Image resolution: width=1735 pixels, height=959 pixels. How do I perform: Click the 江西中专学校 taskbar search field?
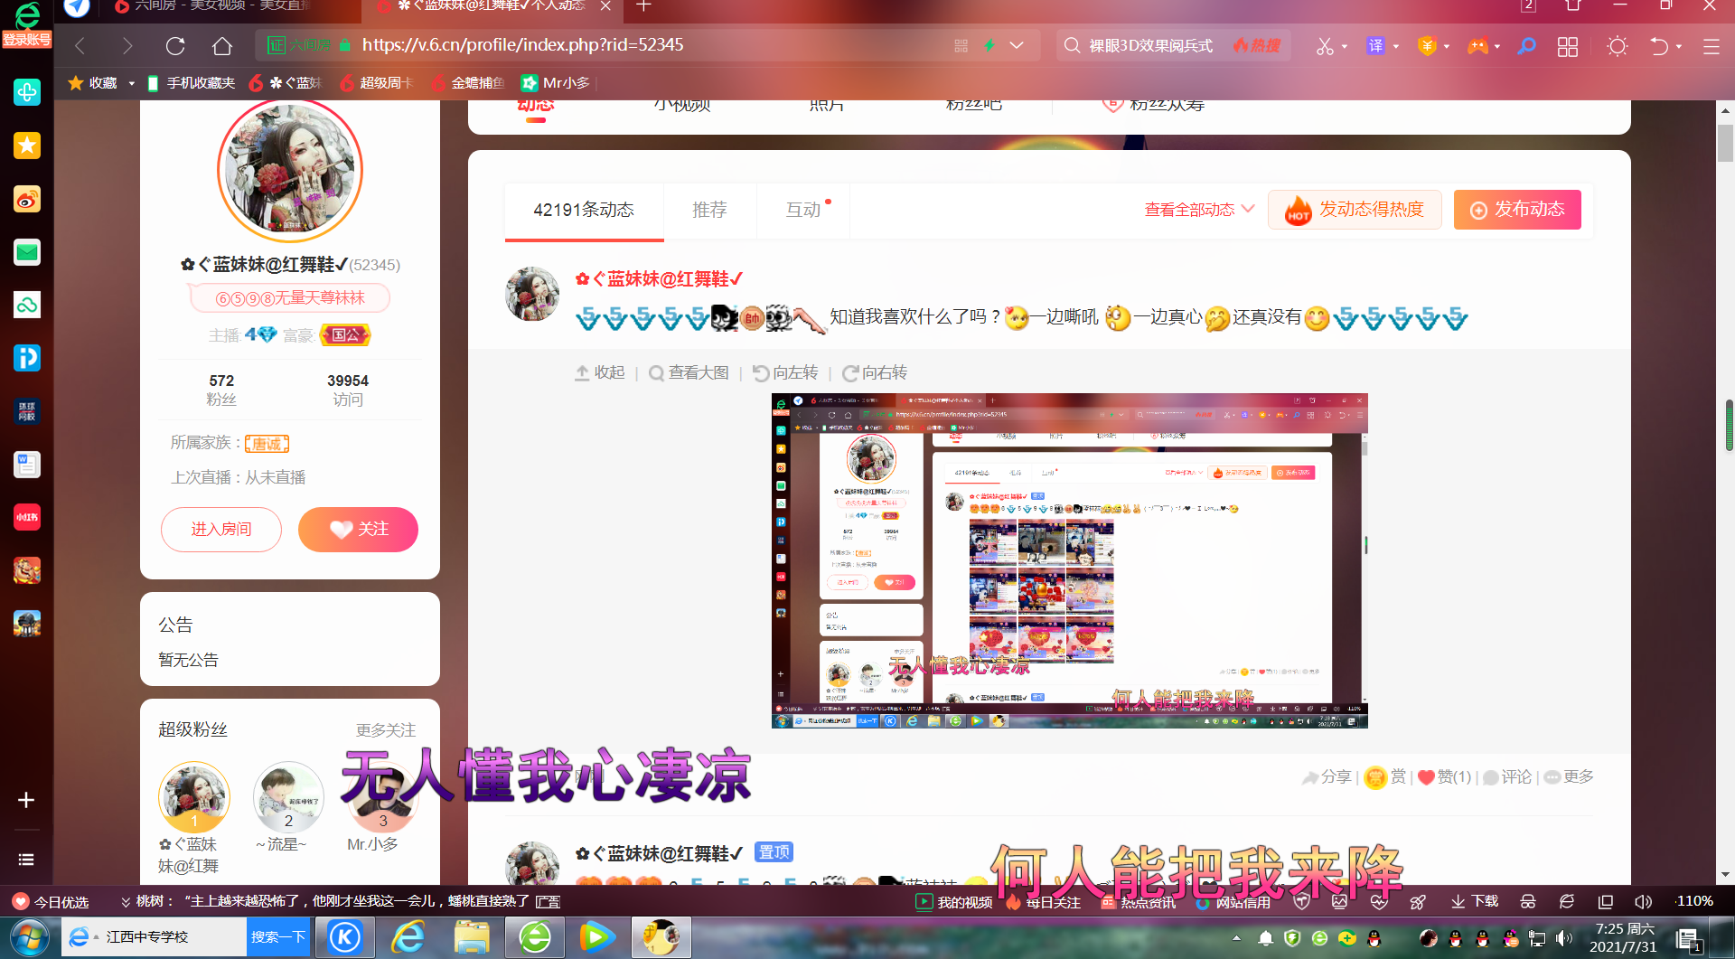154,937
